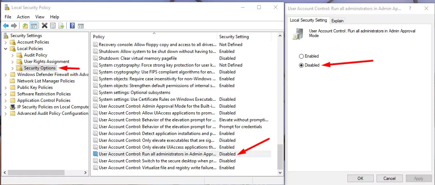
Task: Click the Cancel button in dialog
Action: (x=389, y=178)
